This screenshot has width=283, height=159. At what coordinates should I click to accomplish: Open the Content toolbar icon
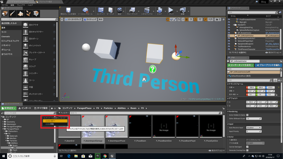tap(101, 11)
